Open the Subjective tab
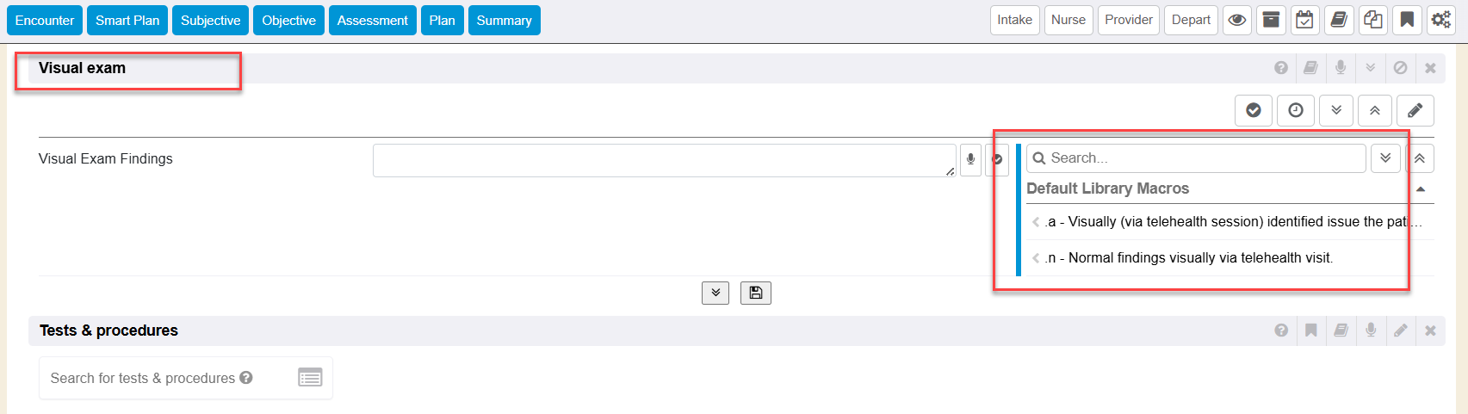Screen dimensions: 1468x414 click(x=210, y=21)
